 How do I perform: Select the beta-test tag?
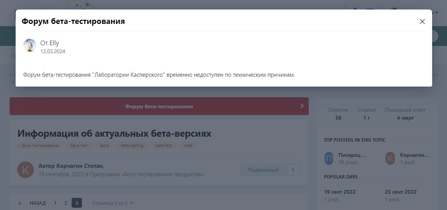[x=164, y=145]
